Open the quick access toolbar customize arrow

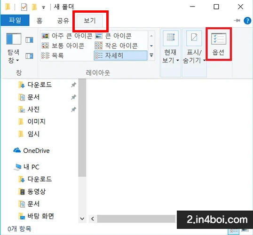pos(44,8)
